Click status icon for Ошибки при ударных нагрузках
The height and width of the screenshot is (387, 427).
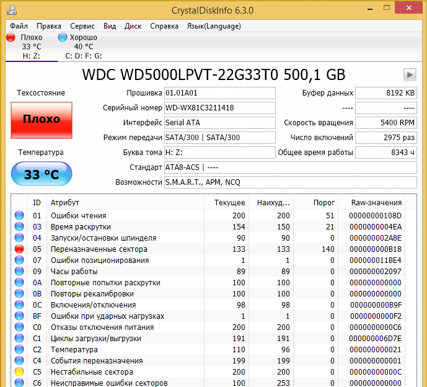click(19, 316)
